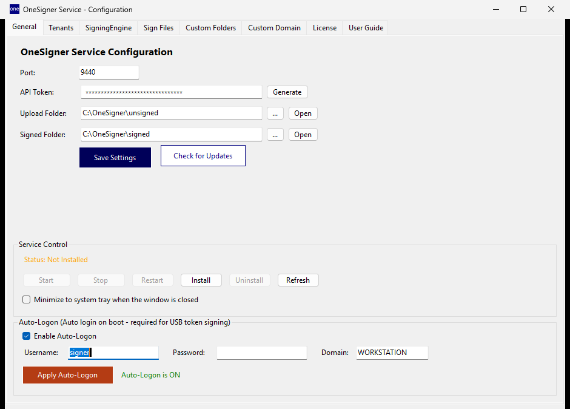
Task: Open the Tenants tab
Action: coord(61,28)
